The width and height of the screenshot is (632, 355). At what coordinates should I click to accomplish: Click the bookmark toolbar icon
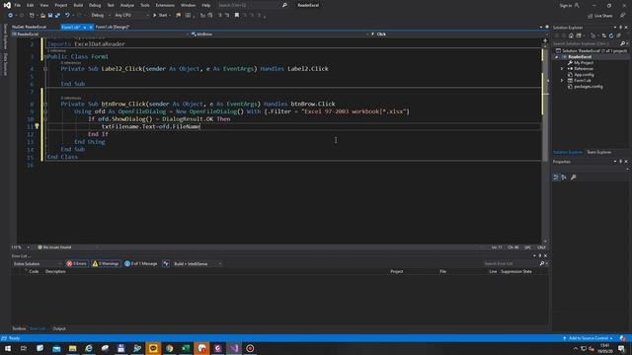(x=237, y=16)
